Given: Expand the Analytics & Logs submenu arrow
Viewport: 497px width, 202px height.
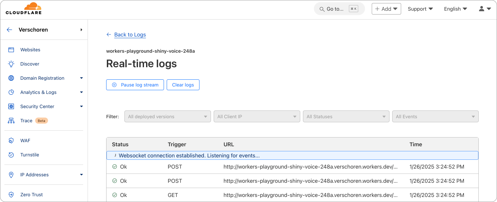Looking at the screenshot, I should 81,92.
